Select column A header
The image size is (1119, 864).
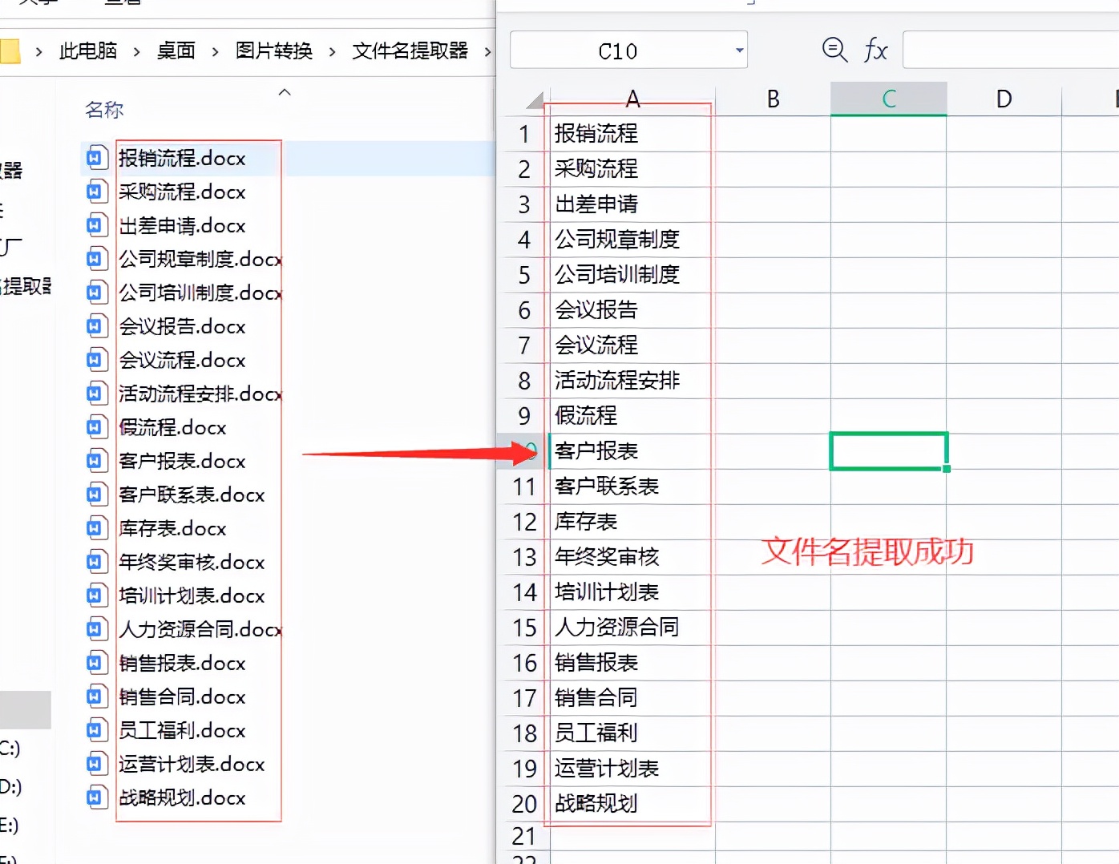pyautogui.click(x=632, y=99)
